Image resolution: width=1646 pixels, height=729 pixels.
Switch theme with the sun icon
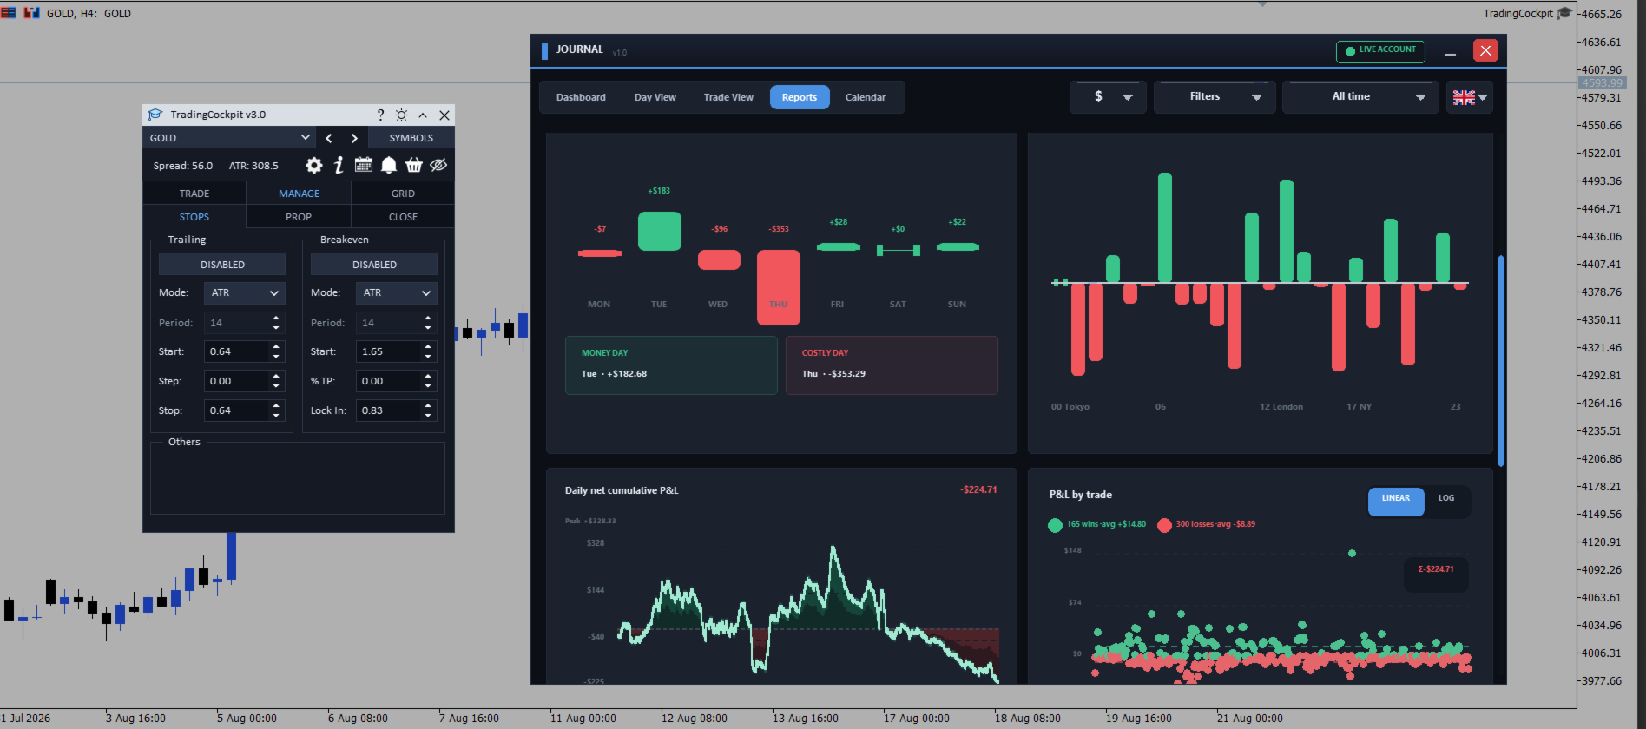pyautogui.click(x=401, y=115)
